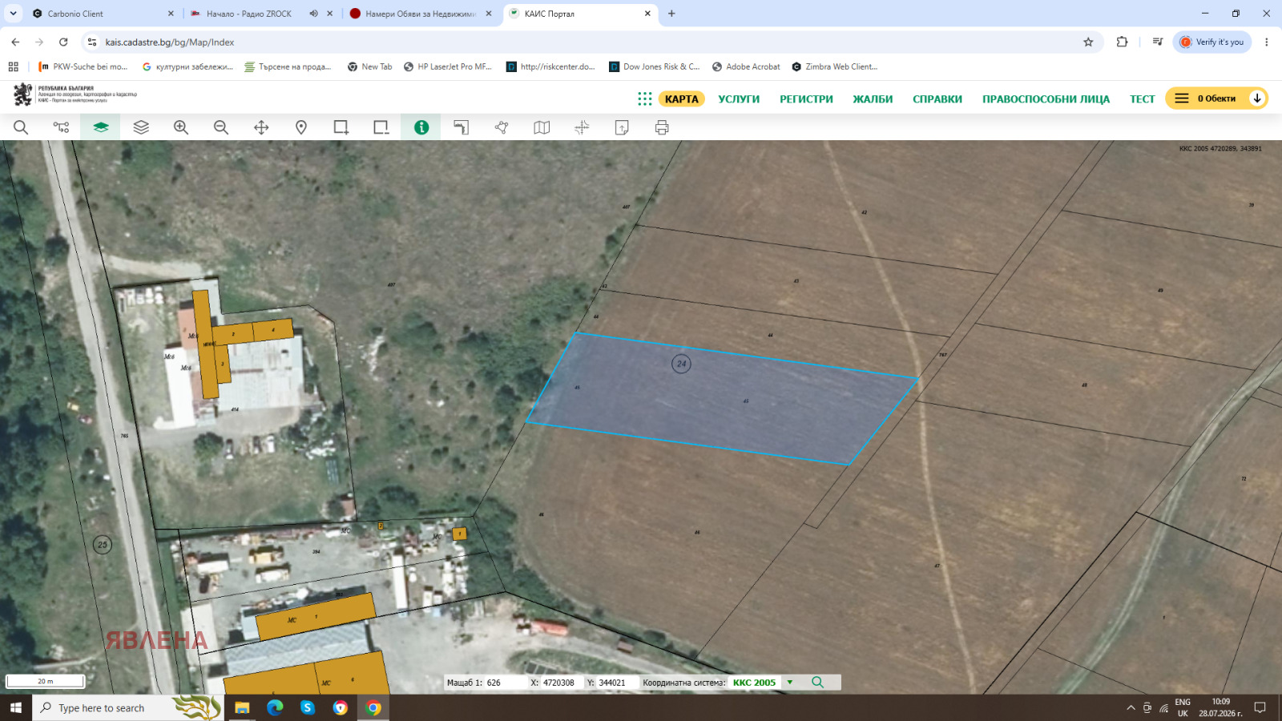1282x721 pixels.
Task: Mute the Радио ZROCK tab audio
Action: pos(314,14)
